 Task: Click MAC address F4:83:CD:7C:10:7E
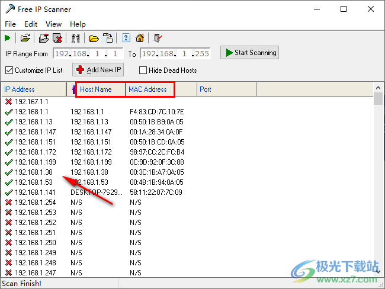156,112
